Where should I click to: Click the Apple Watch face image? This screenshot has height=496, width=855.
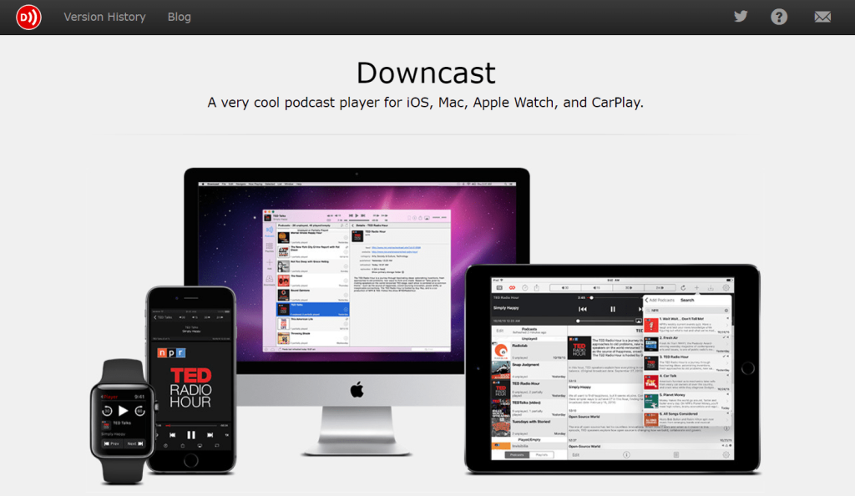tap(123, 422)
